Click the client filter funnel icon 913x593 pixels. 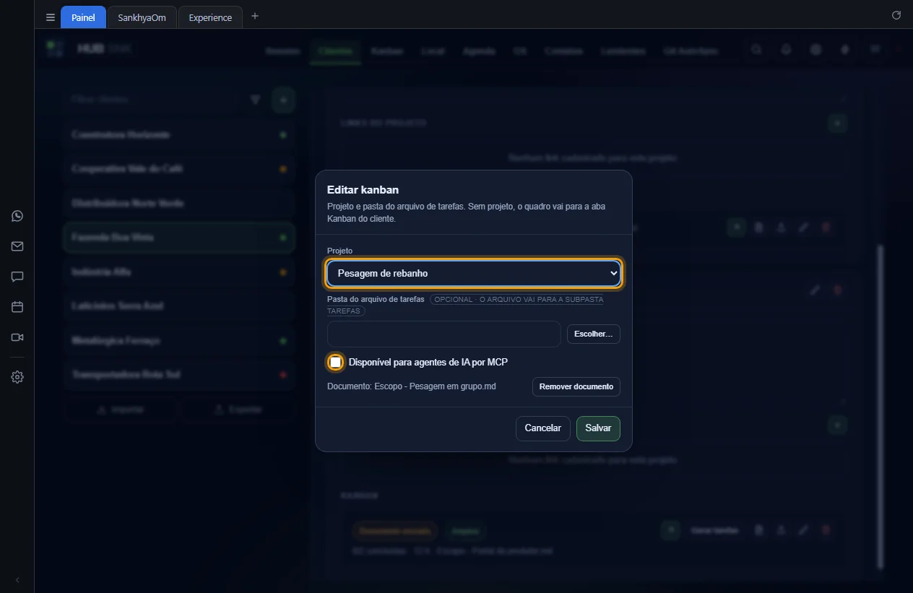(x=255, y=100)
